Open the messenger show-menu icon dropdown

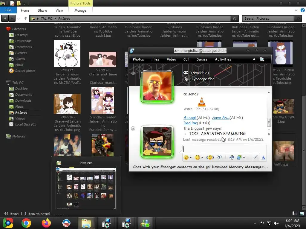[264, 59]
